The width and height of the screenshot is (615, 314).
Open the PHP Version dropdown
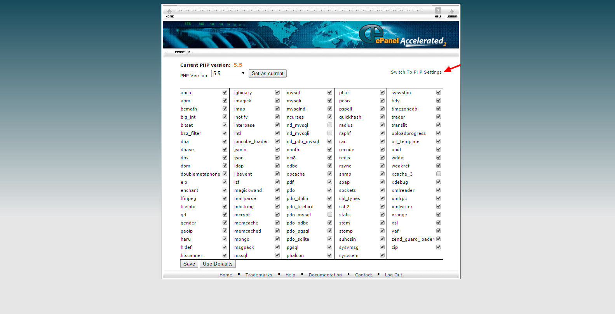click(x=229, y=73)
